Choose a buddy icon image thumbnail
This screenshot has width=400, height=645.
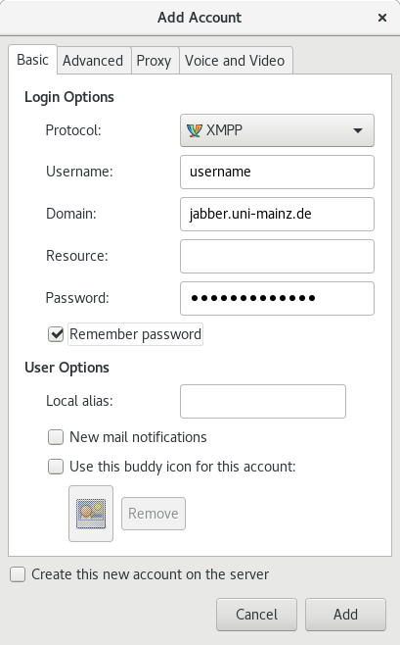[91, 514]
